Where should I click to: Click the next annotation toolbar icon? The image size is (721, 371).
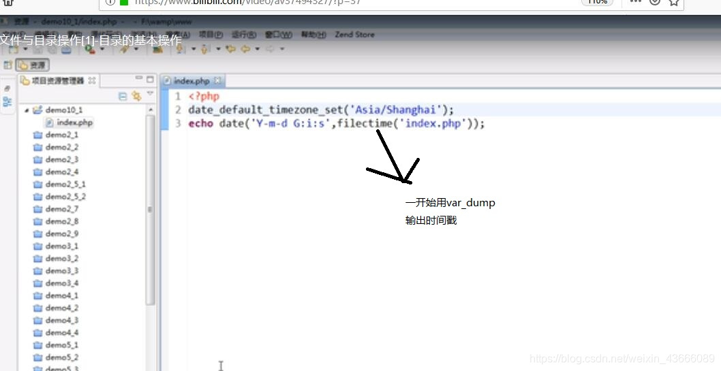click(180, 48)
